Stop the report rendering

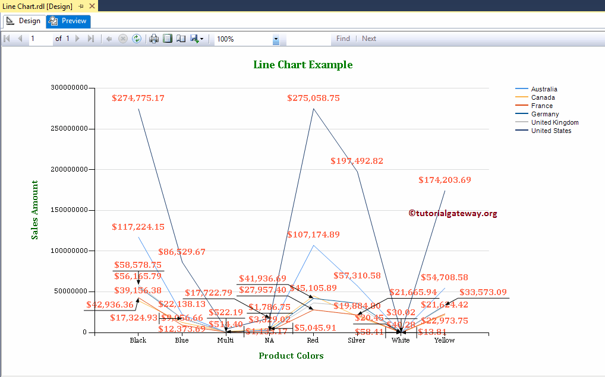[123, 39]
